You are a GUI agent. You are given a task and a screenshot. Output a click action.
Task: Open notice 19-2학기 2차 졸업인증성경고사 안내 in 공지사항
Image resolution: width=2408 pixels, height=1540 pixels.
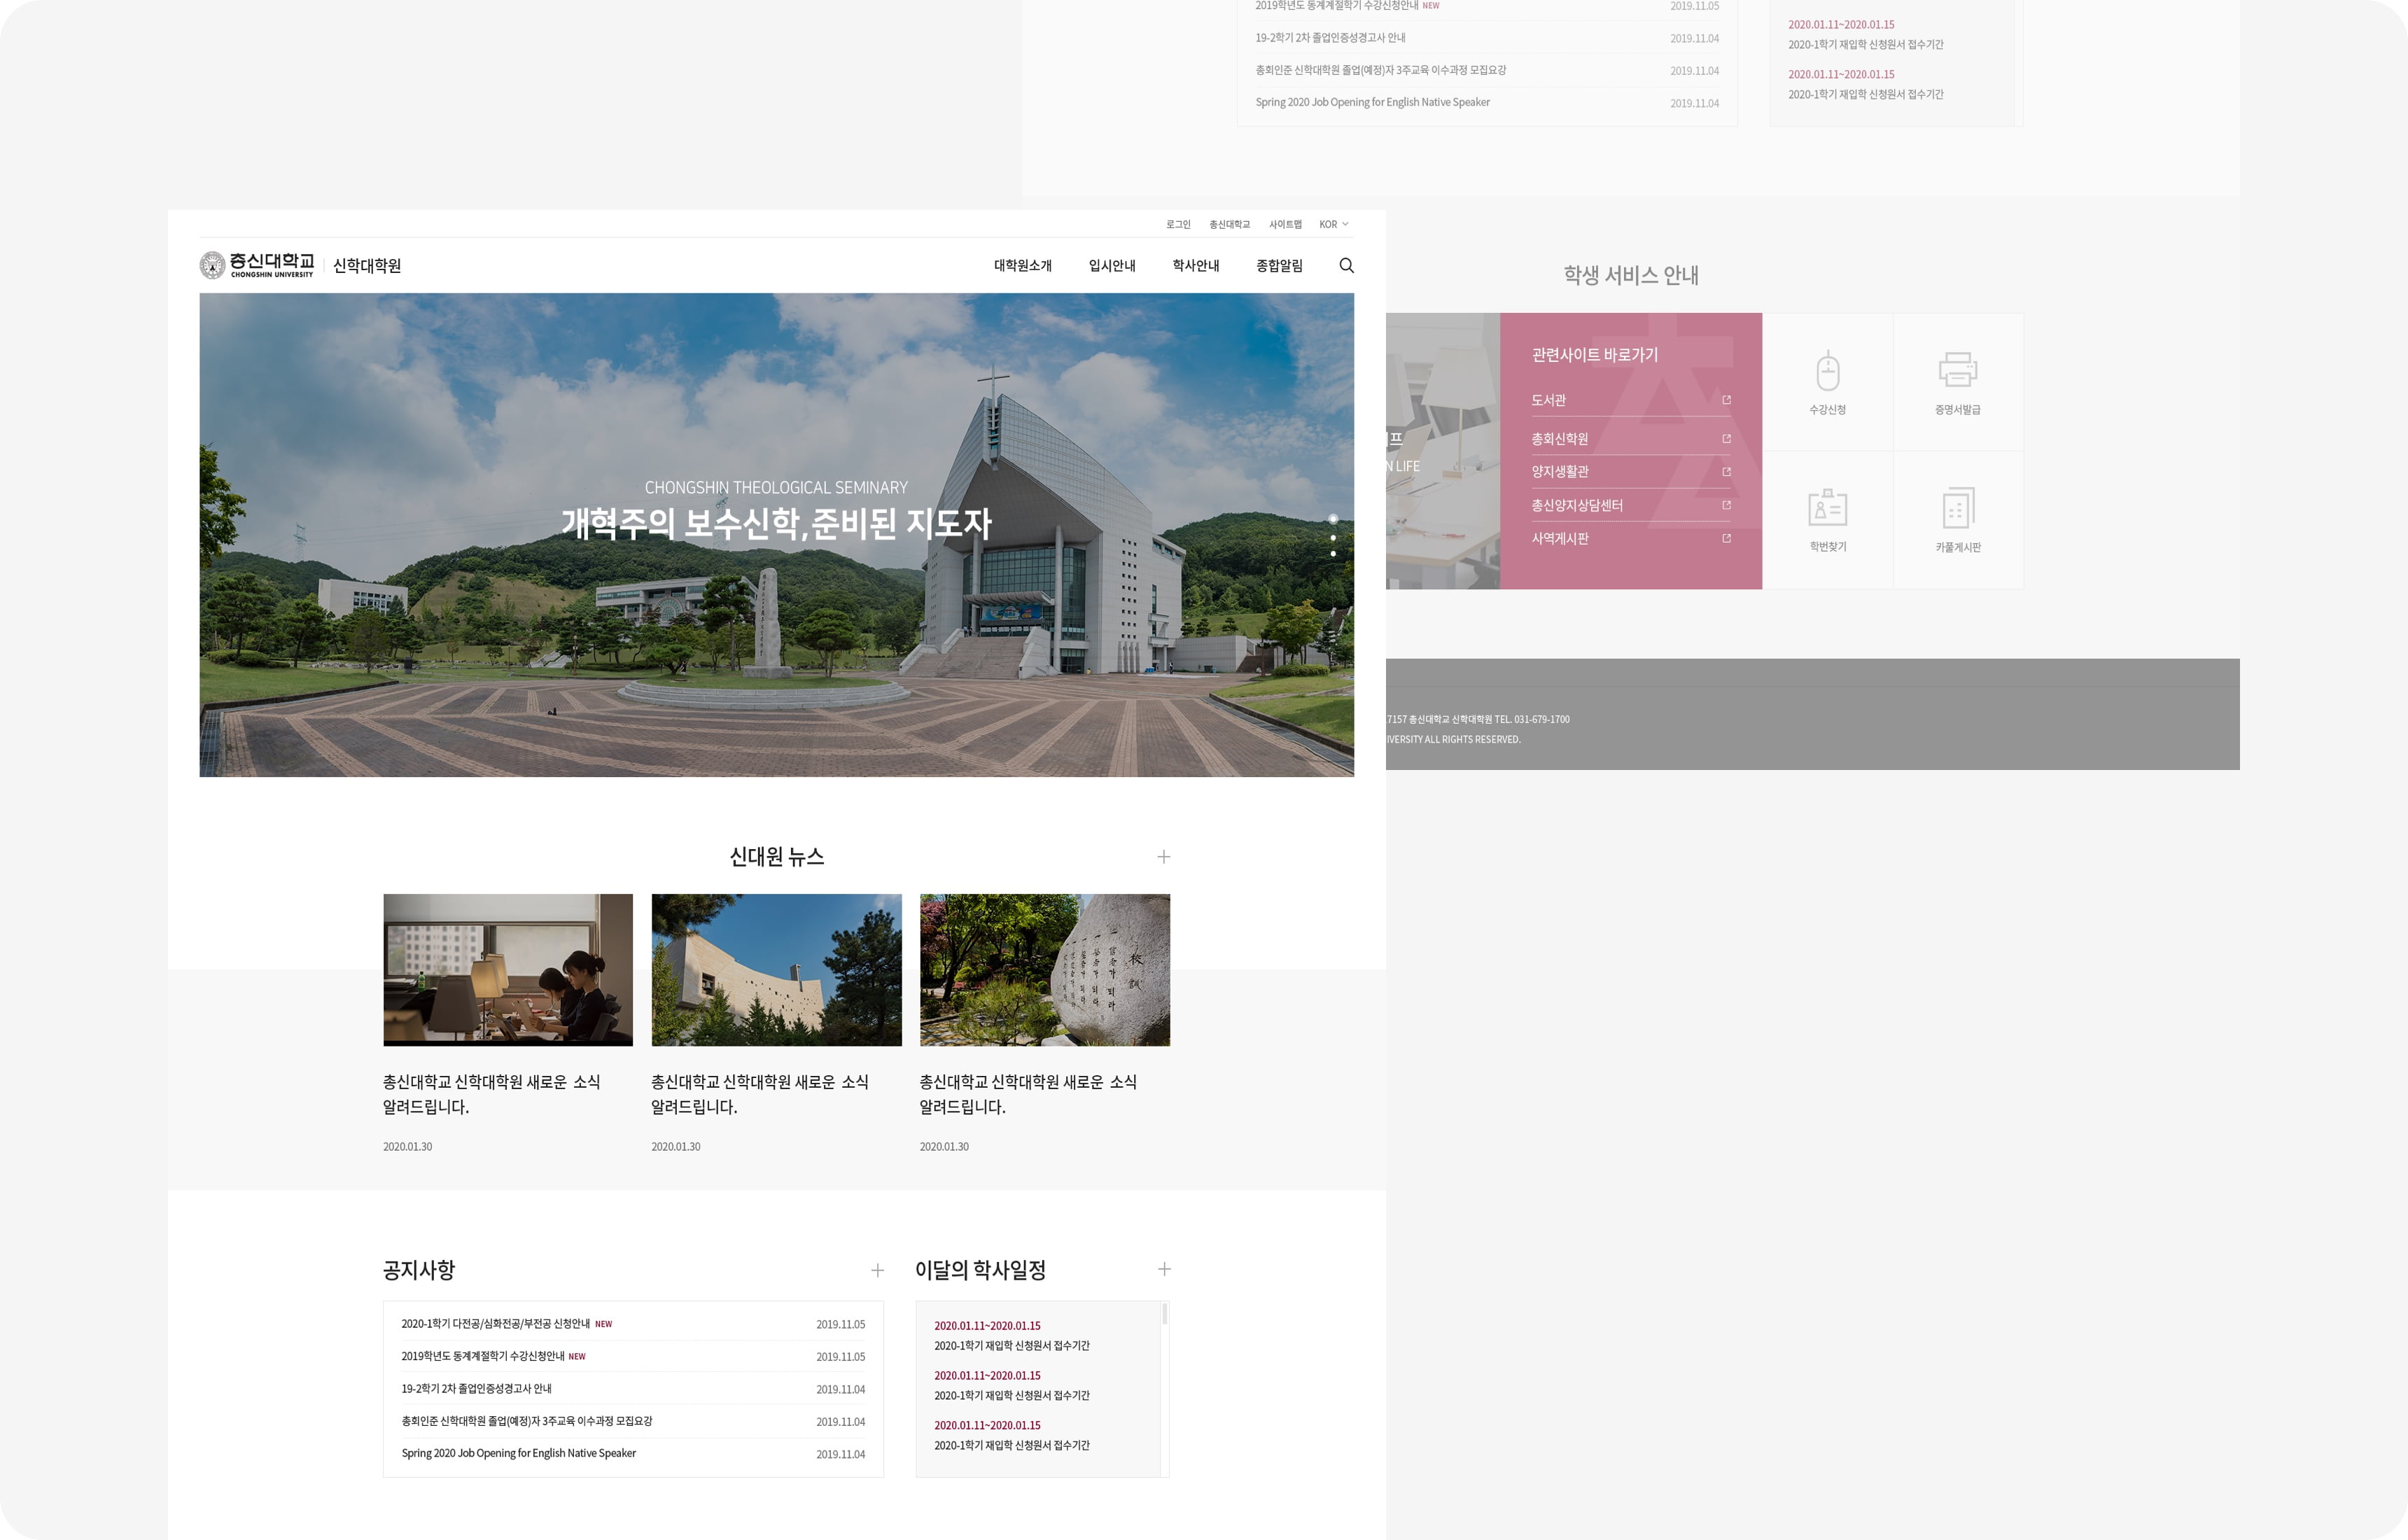pos(476,1389)
